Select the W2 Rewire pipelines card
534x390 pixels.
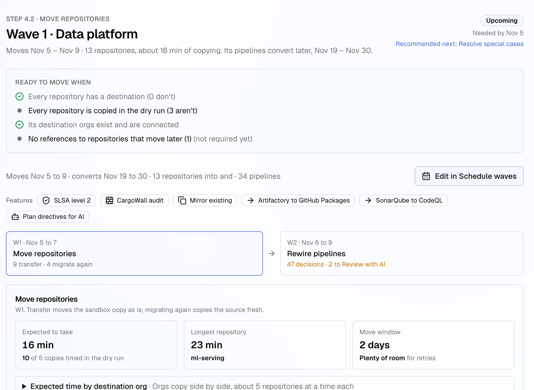click(x=402, y=253)
